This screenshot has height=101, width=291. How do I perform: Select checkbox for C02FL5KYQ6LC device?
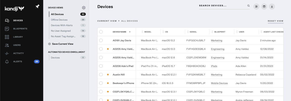pos(101,92)
